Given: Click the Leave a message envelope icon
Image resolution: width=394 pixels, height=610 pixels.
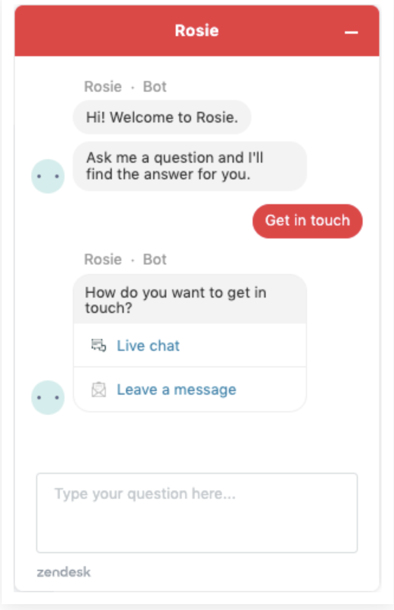Looking at the screenshot, I should 98,389.
